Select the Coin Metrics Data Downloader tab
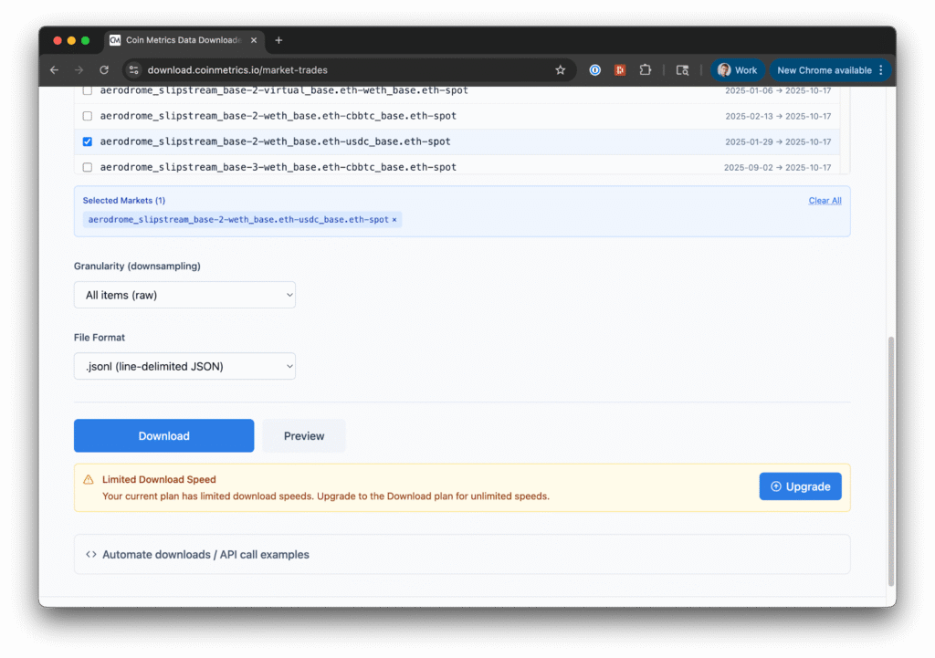The width and height of the screenshot is (935, 658). 184,40
